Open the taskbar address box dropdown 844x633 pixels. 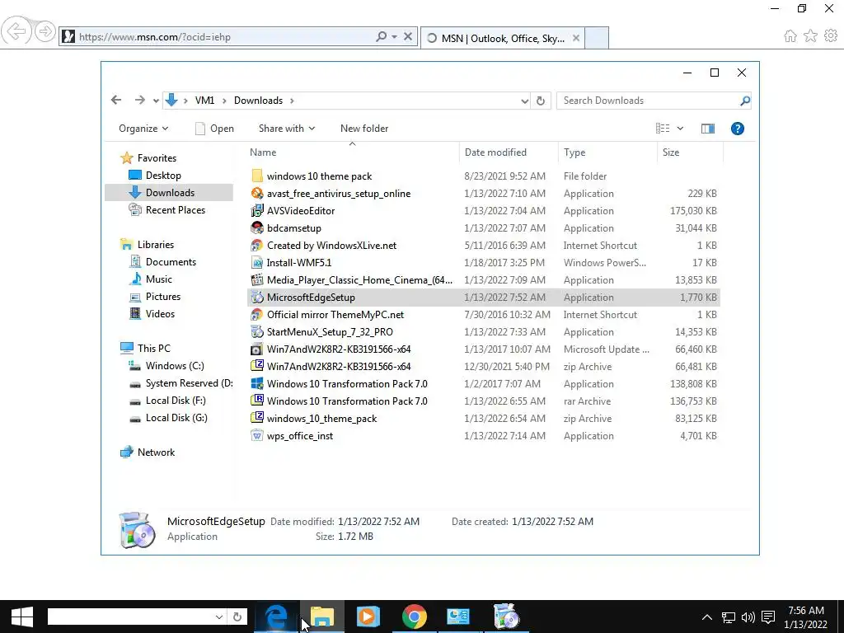click(x=218, y=617)
